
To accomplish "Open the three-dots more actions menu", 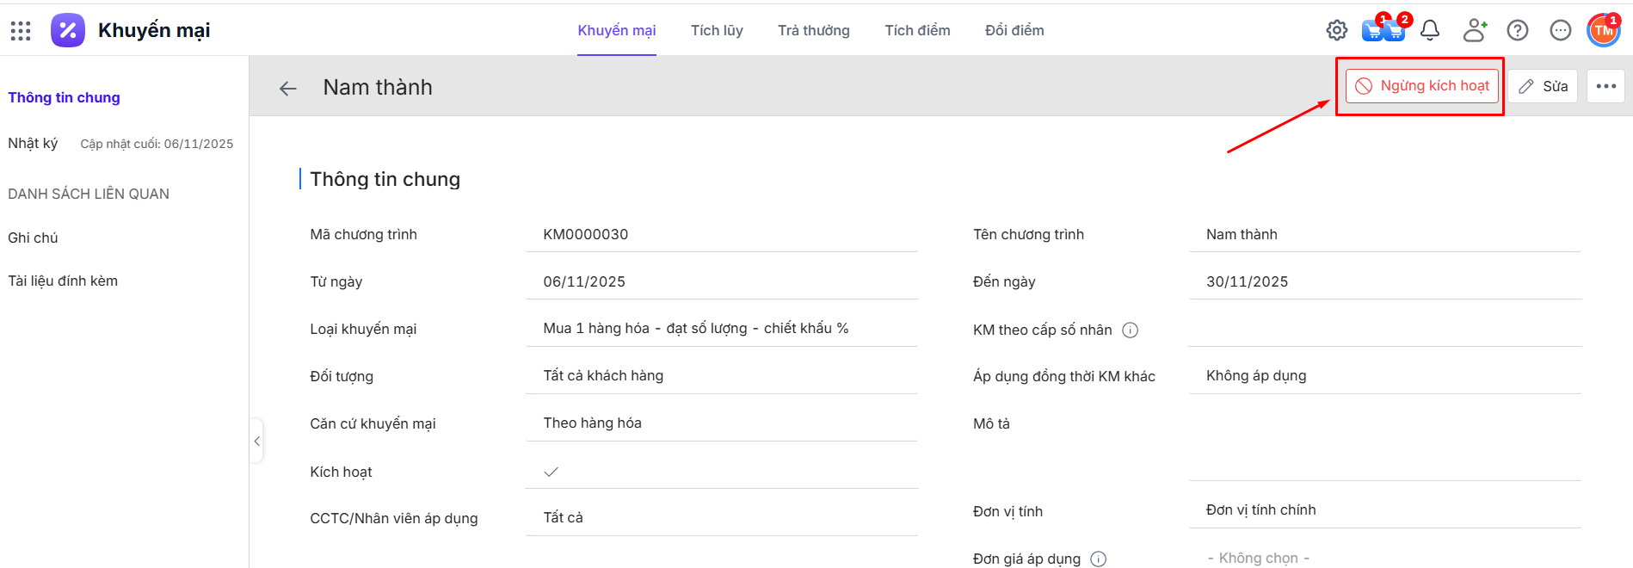I will pos(1605,86).
